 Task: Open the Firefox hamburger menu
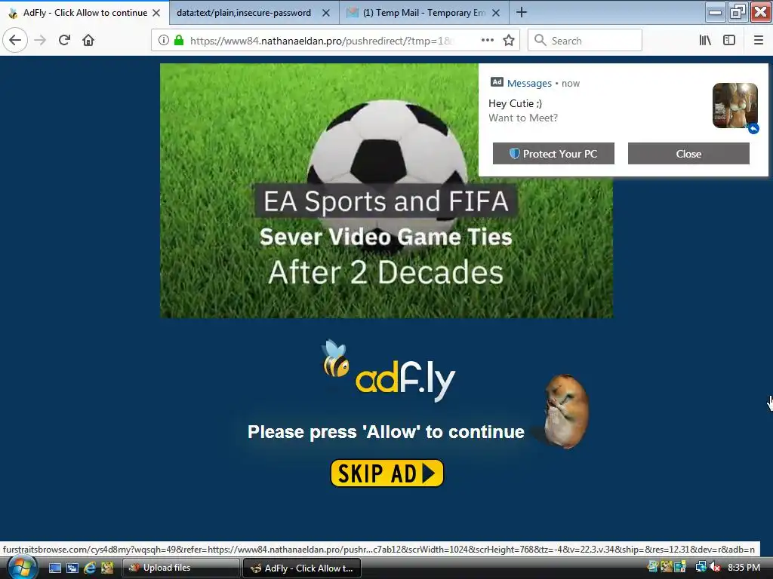coord(759,41)
